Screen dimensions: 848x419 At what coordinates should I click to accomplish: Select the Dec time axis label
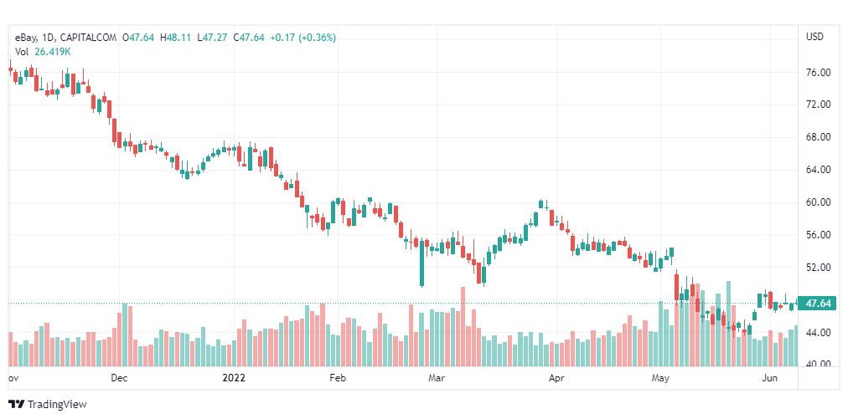click(x=119, y=378)
